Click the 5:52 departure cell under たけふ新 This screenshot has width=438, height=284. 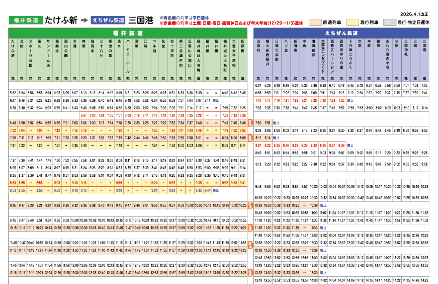point(13,93)
